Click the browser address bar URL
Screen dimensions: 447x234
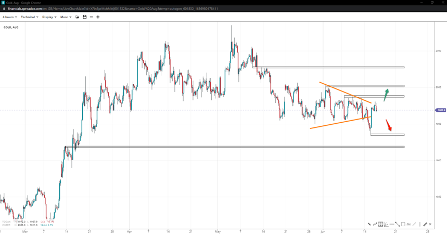point(112,9)
